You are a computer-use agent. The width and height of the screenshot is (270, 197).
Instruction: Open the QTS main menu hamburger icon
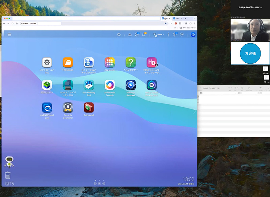pos(9,35)
